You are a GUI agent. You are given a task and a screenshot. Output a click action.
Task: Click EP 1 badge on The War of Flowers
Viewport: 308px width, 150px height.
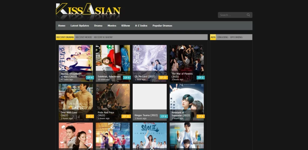click(201, 78)
